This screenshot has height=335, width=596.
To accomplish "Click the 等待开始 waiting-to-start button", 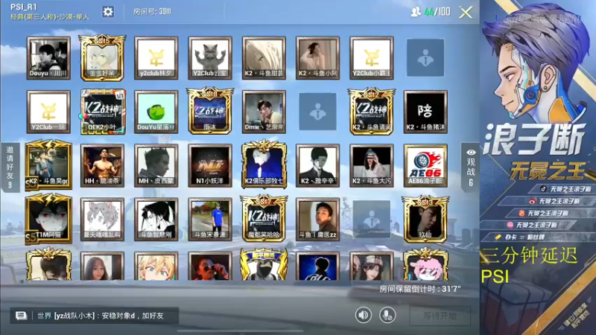I will click(440, 316).
